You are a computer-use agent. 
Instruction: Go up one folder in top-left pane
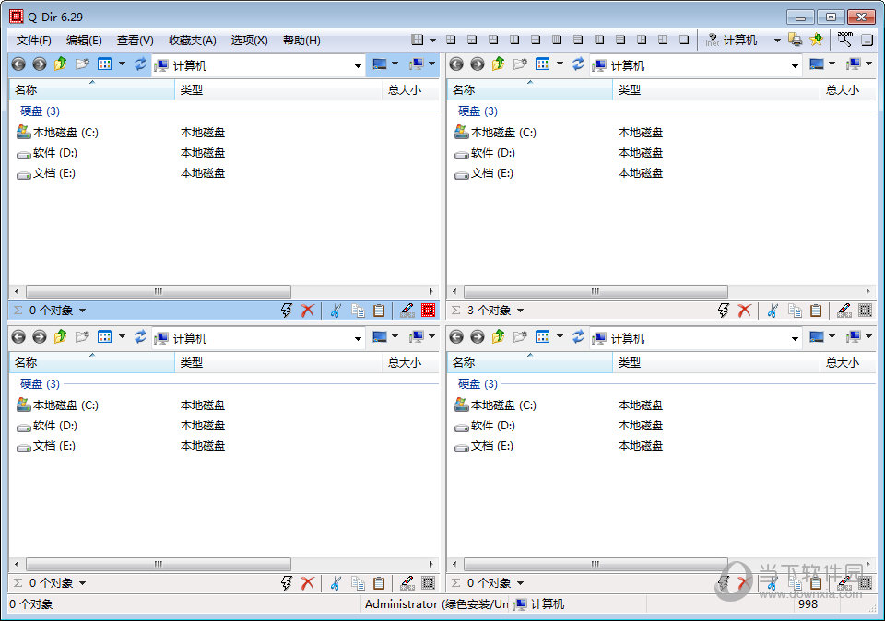click(x=61, y=64)
